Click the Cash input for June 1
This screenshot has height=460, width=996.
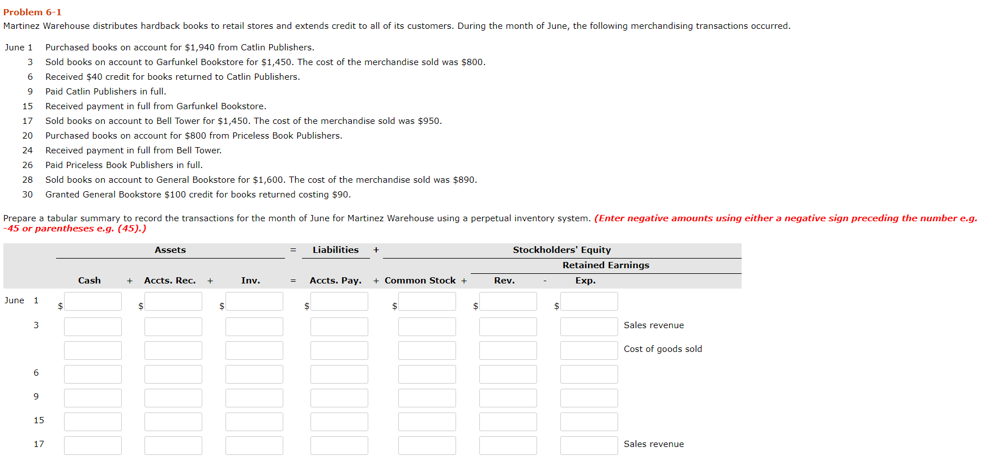pyautogui.click(x=93, y=301)
